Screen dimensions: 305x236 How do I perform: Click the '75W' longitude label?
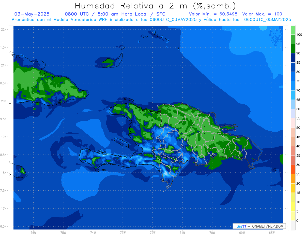(x=63, y=233)
